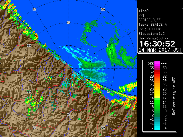The height and width of the screenshot is (137, 183).
Task: Click the '40' range label due south of center
Action: pyautogui.click(x=69, y=114)
